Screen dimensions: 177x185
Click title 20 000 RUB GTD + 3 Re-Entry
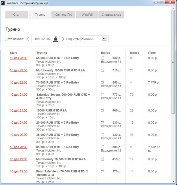click(x=57, y=123)
